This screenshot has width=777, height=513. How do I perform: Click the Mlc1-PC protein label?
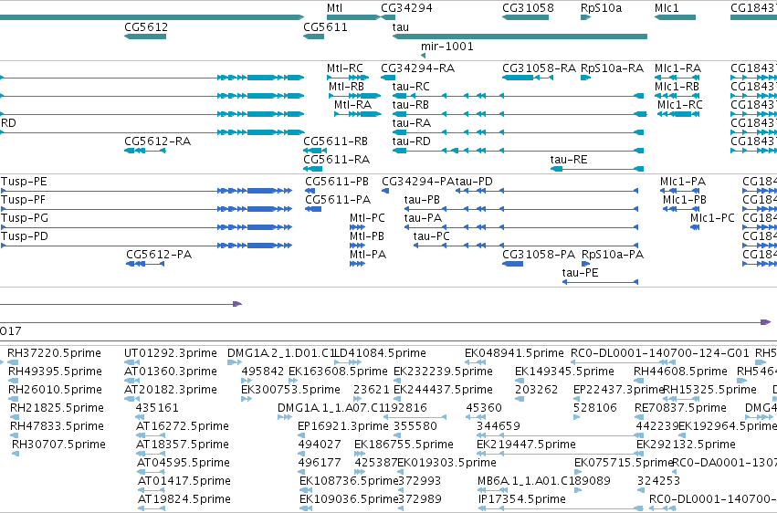pyautogui.click(x=712, y=218)
